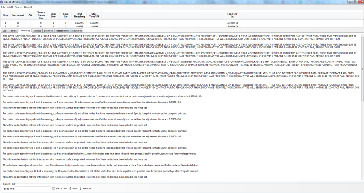The width and height of the screenshot is (364, 193).
Task: Switch to the Data File tab
Action: 48,30
